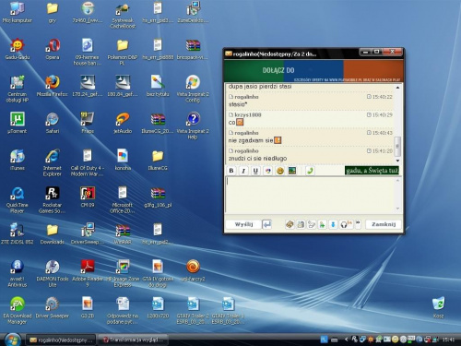
Task: Toggle underline formatting in chat window
Action: click(255, 171)
